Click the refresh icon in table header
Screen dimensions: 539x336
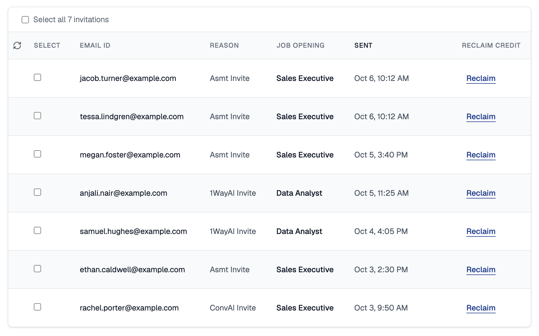17,45
